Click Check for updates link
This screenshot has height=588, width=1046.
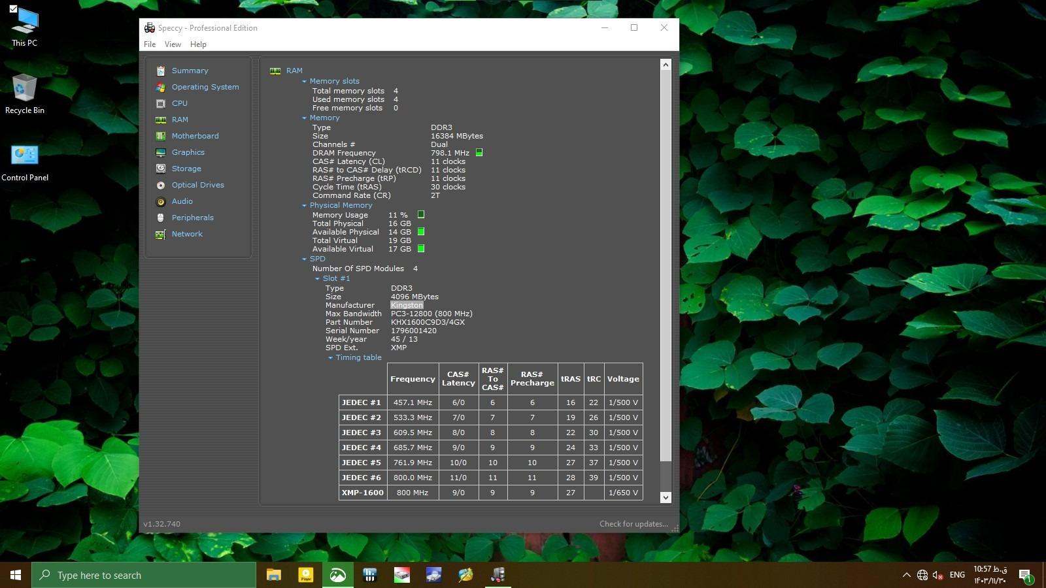tap(633, 524)
